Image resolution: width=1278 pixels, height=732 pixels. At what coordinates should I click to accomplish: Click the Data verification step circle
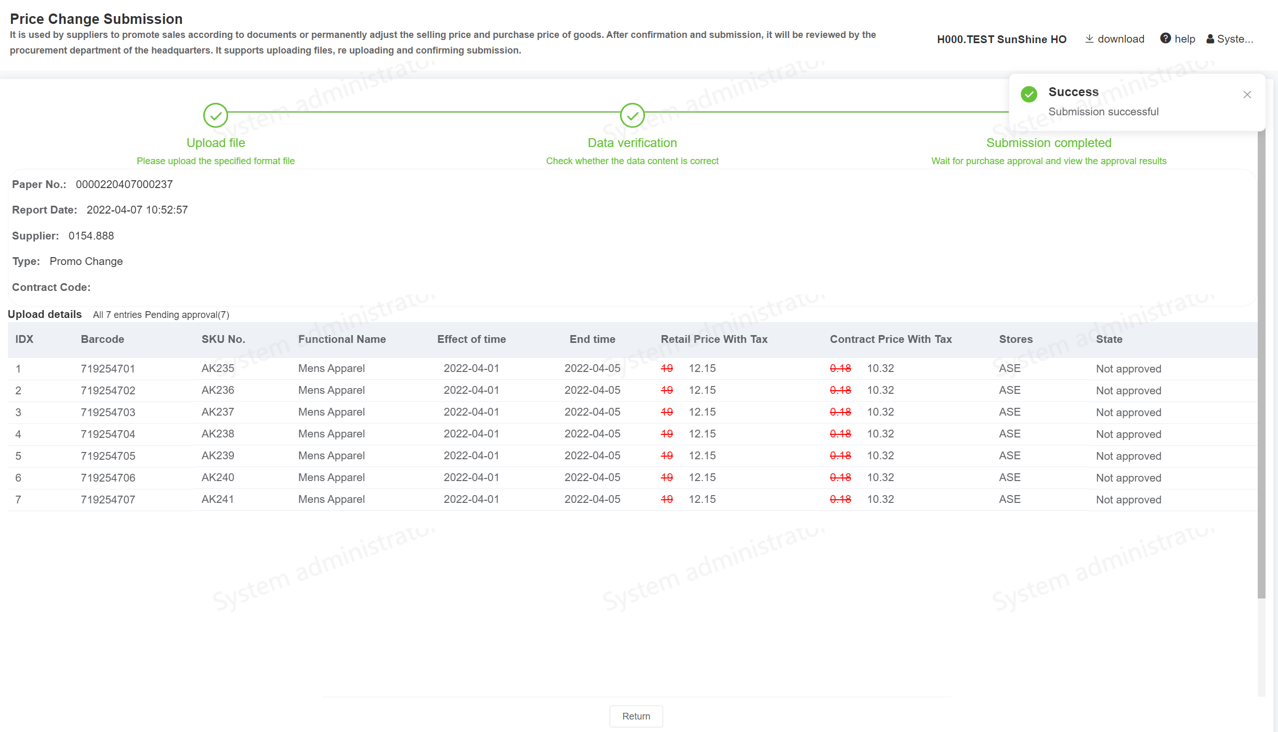[632, 115]
